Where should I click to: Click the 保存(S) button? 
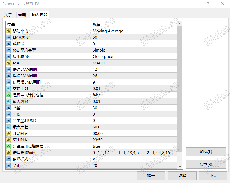pos(206,165)
